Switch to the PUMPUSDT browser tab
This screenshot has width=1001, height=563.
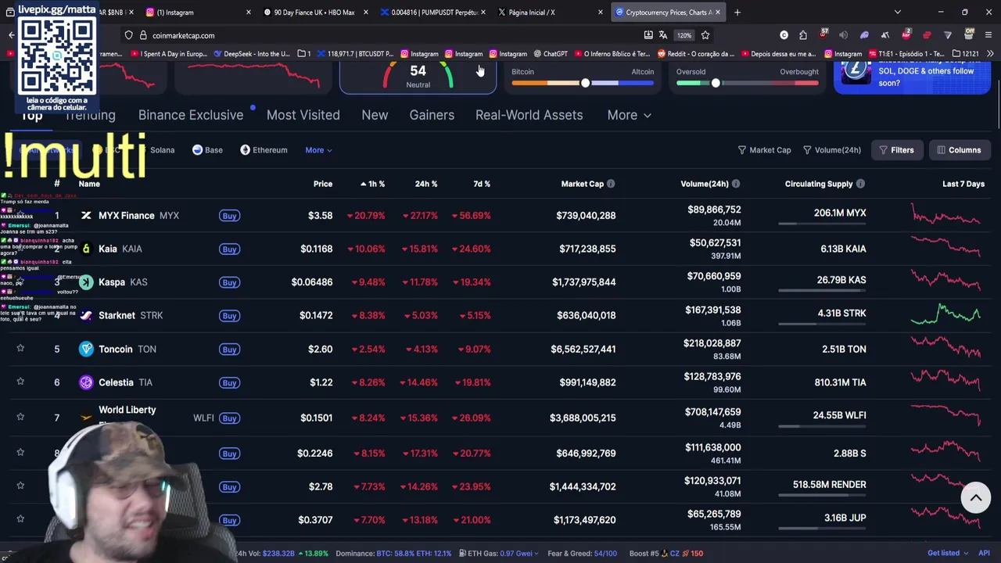point(432,13)
